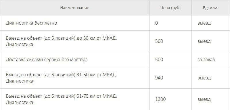Select Выезд на объект до 30 км text
Viewport: 230px width, 110px height.
pyautogui.click(x=61, y=41)
